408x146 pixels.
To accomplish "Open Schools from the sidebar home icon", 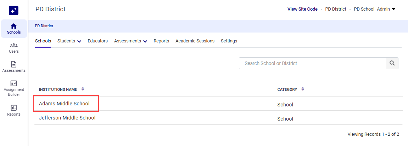I will pos(14,29).
